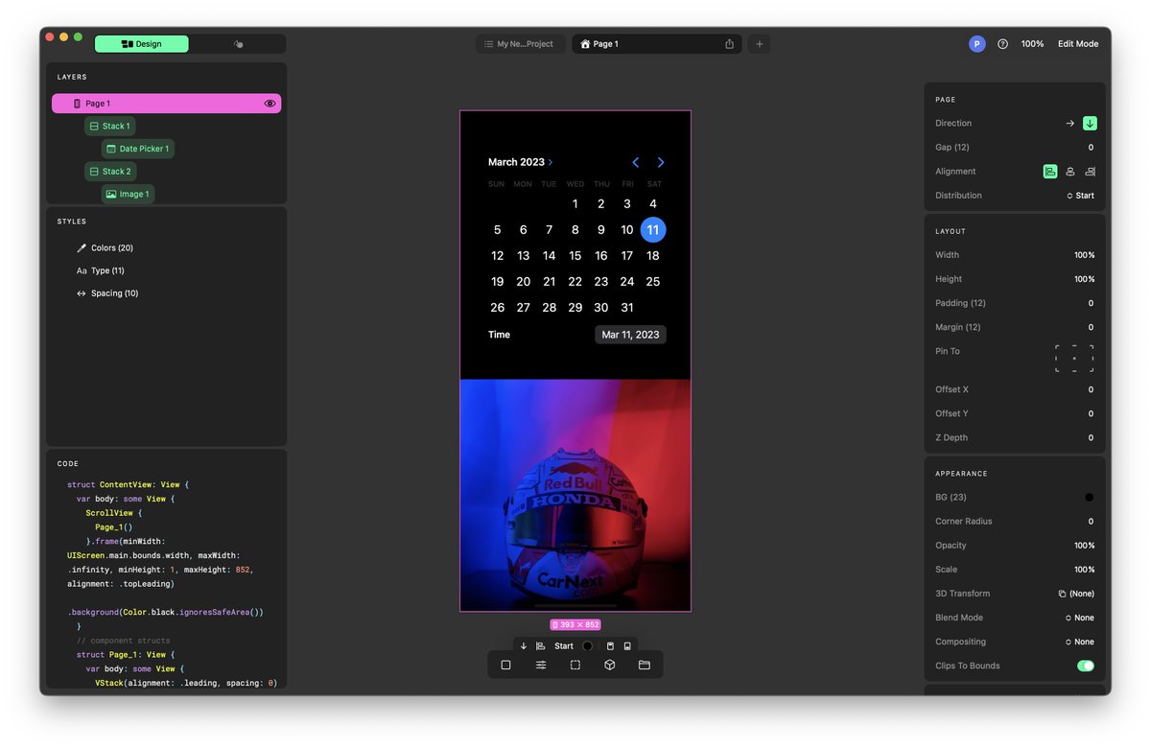1151x748 pixels.
Task: Open Type (11) styles
Action: [107, 271]
